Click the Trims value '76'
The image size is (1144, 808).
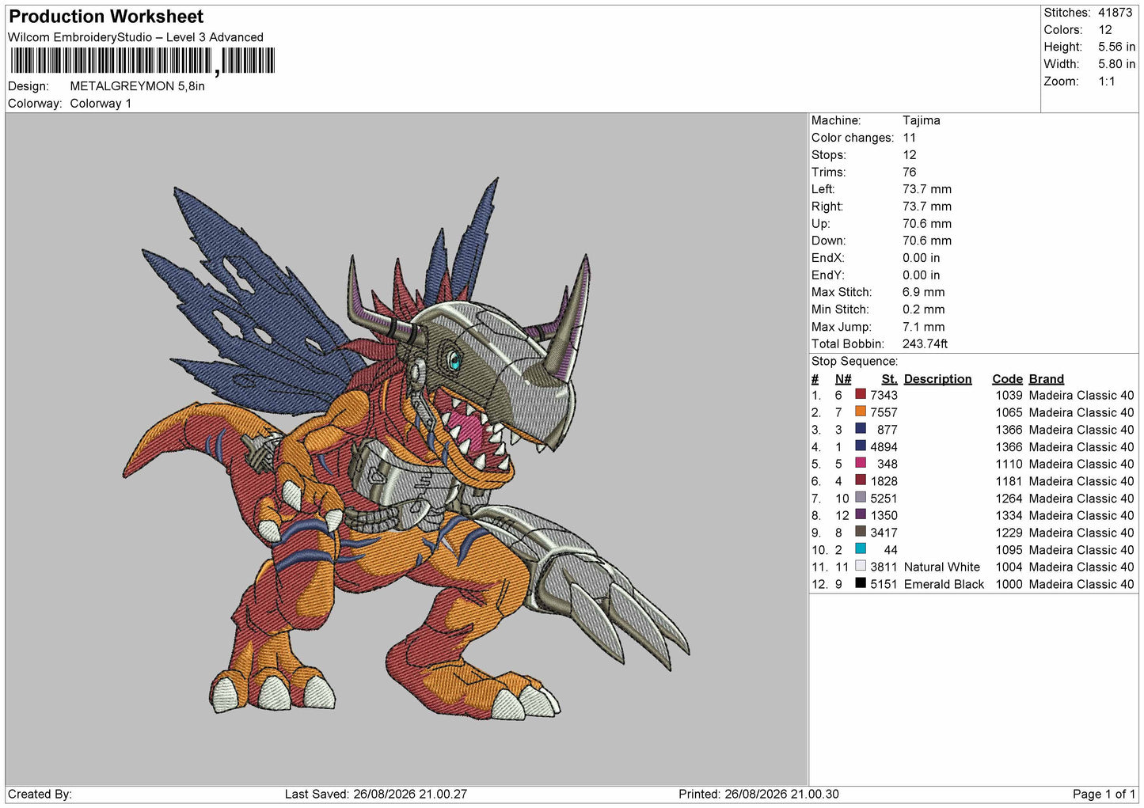pyautogui.click(x=910, y=173)
